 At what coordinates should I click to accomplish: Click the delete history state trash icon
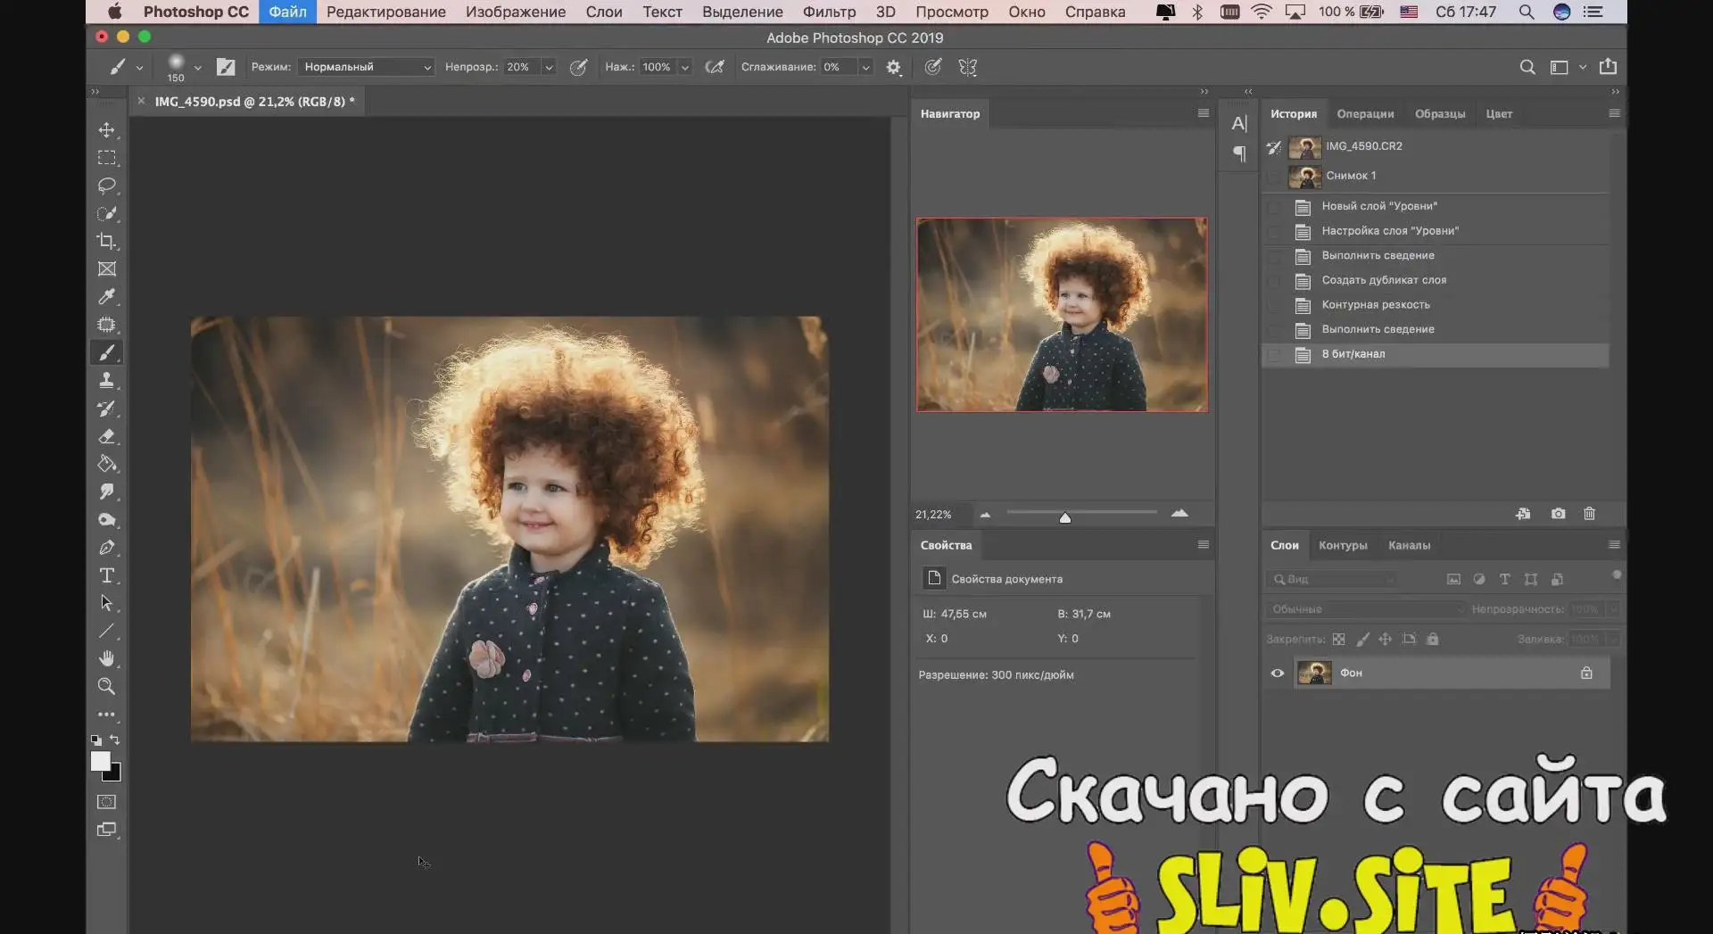click(x=1589, y=514)
